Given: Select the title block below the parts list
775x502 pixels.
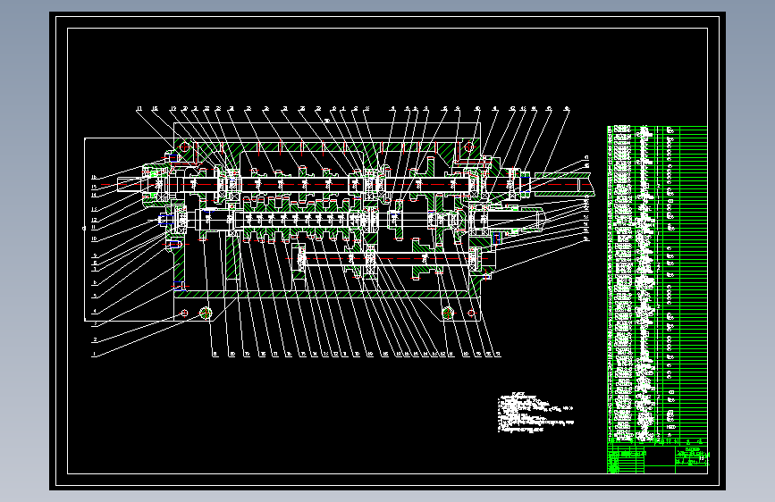Looking at the screenshot, I should pos(657,459).
